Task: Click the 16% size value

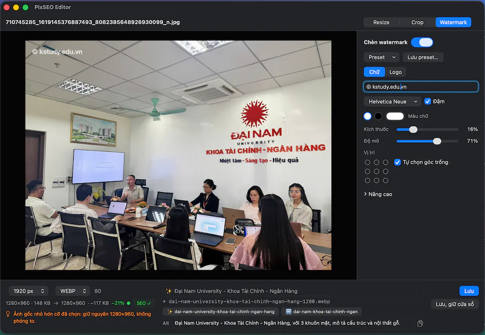Action: (x=472, y=129)
